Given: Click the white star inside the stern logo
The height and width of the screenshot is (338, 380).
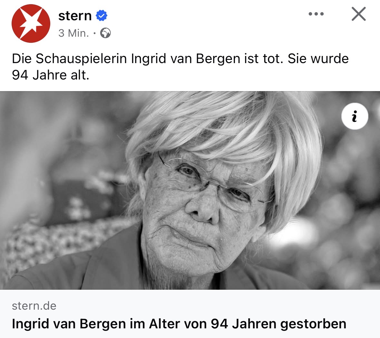Looking at the screenshot, I should (x=31, y=23).
